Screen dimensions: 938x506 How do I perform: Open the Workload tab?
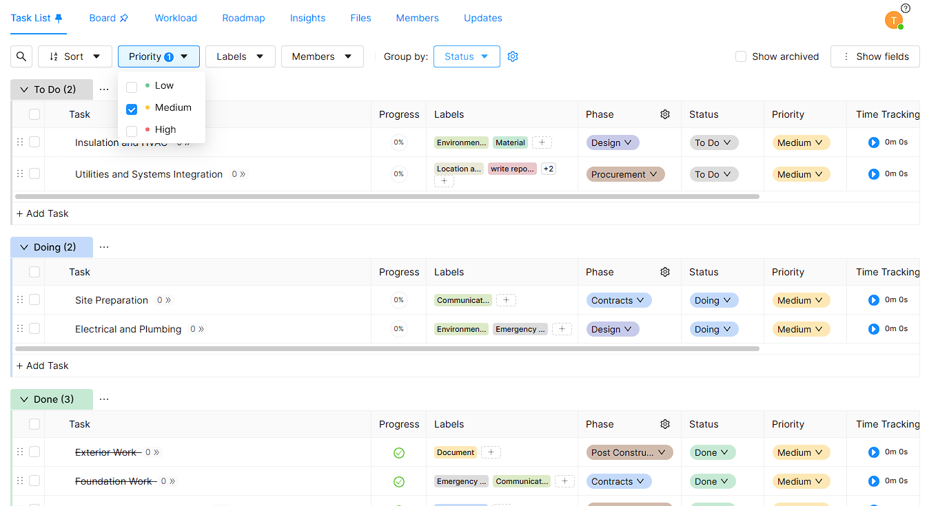[x=176, y=18]
